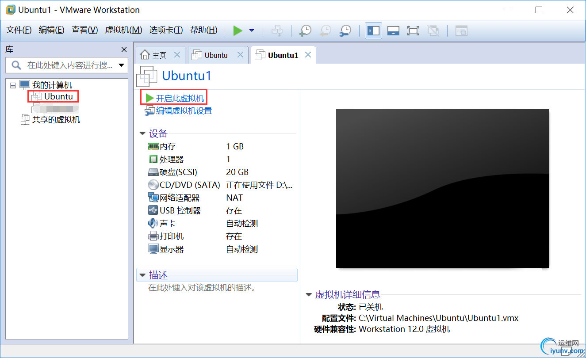The image size is (586, 358).
Task: Click the black VM screen preview
Action: pos(442,188)
